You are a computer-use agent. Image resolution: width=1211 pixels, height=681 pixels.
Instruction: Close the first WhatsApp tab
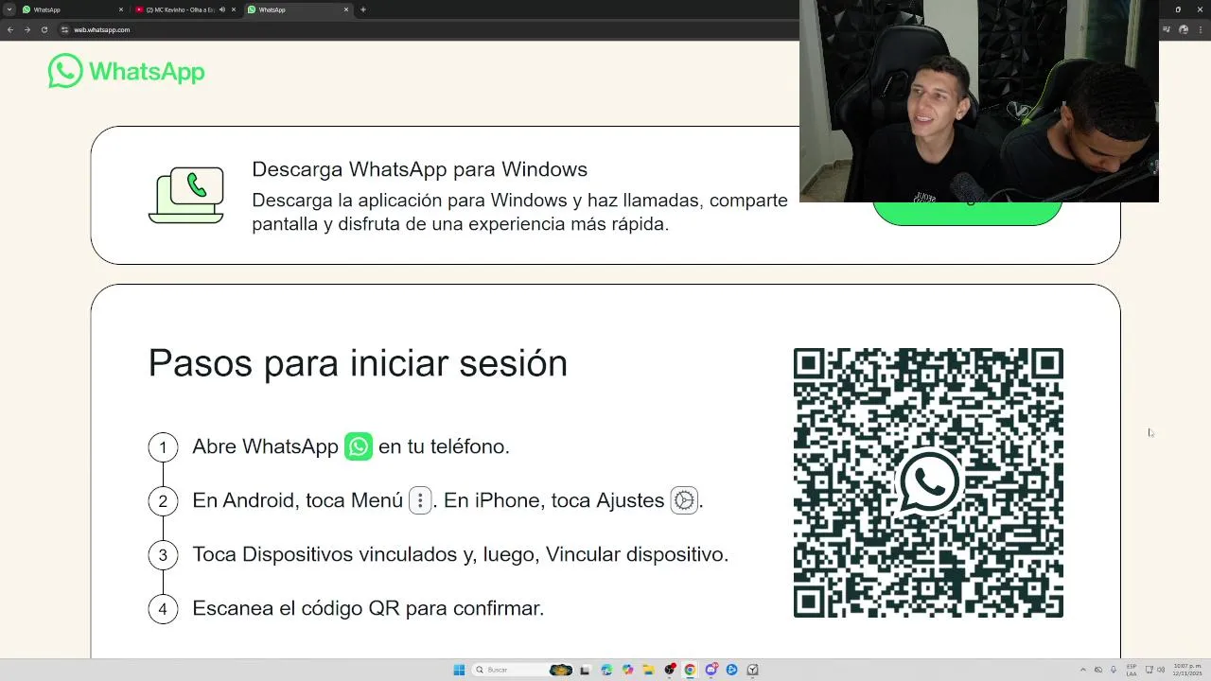pos(121,9)
